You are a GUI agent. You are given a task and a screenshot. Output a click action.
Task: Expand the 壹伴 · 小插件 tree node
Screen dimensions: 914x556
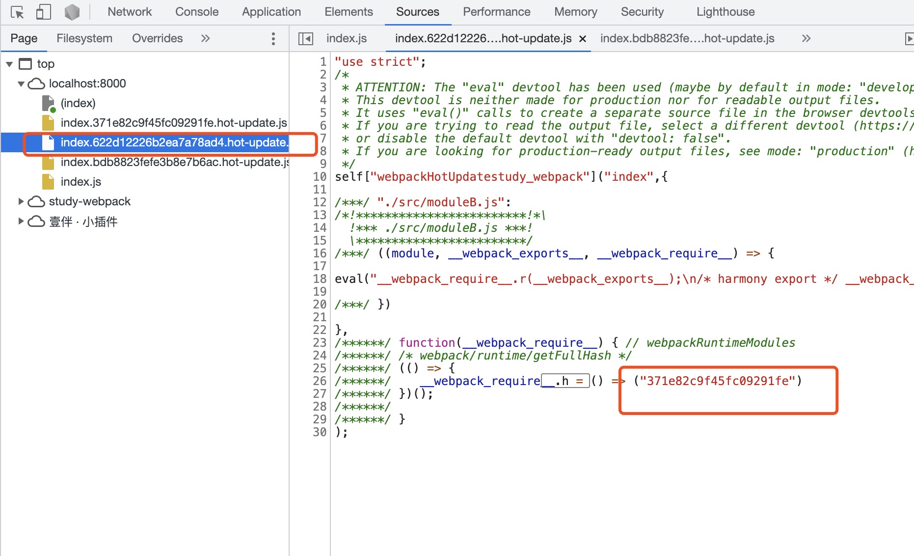click(21, 222)
